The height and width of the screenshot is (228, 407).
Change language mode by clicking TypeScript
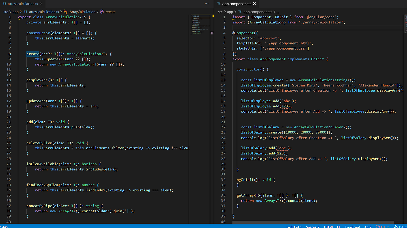(353, 226)
